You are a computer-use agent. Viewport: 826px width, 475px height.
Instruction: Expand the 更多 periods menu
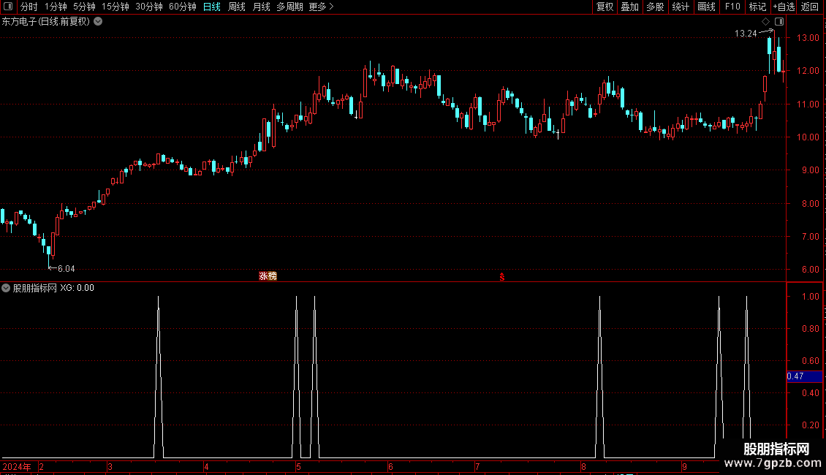coord(321,7)
